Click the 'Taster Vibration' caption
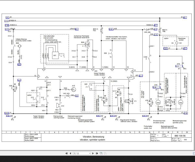Image resolution: width=195 pixels, height=162 pixels. (x=39, y=116)
